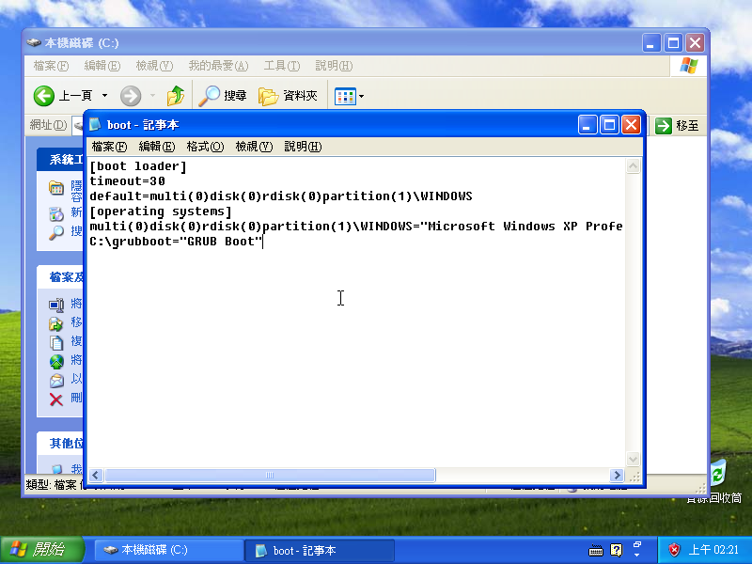Toggle the 資料夾 folders pane button
Viewport: 752px width, 564px height.
pos(288,96)
